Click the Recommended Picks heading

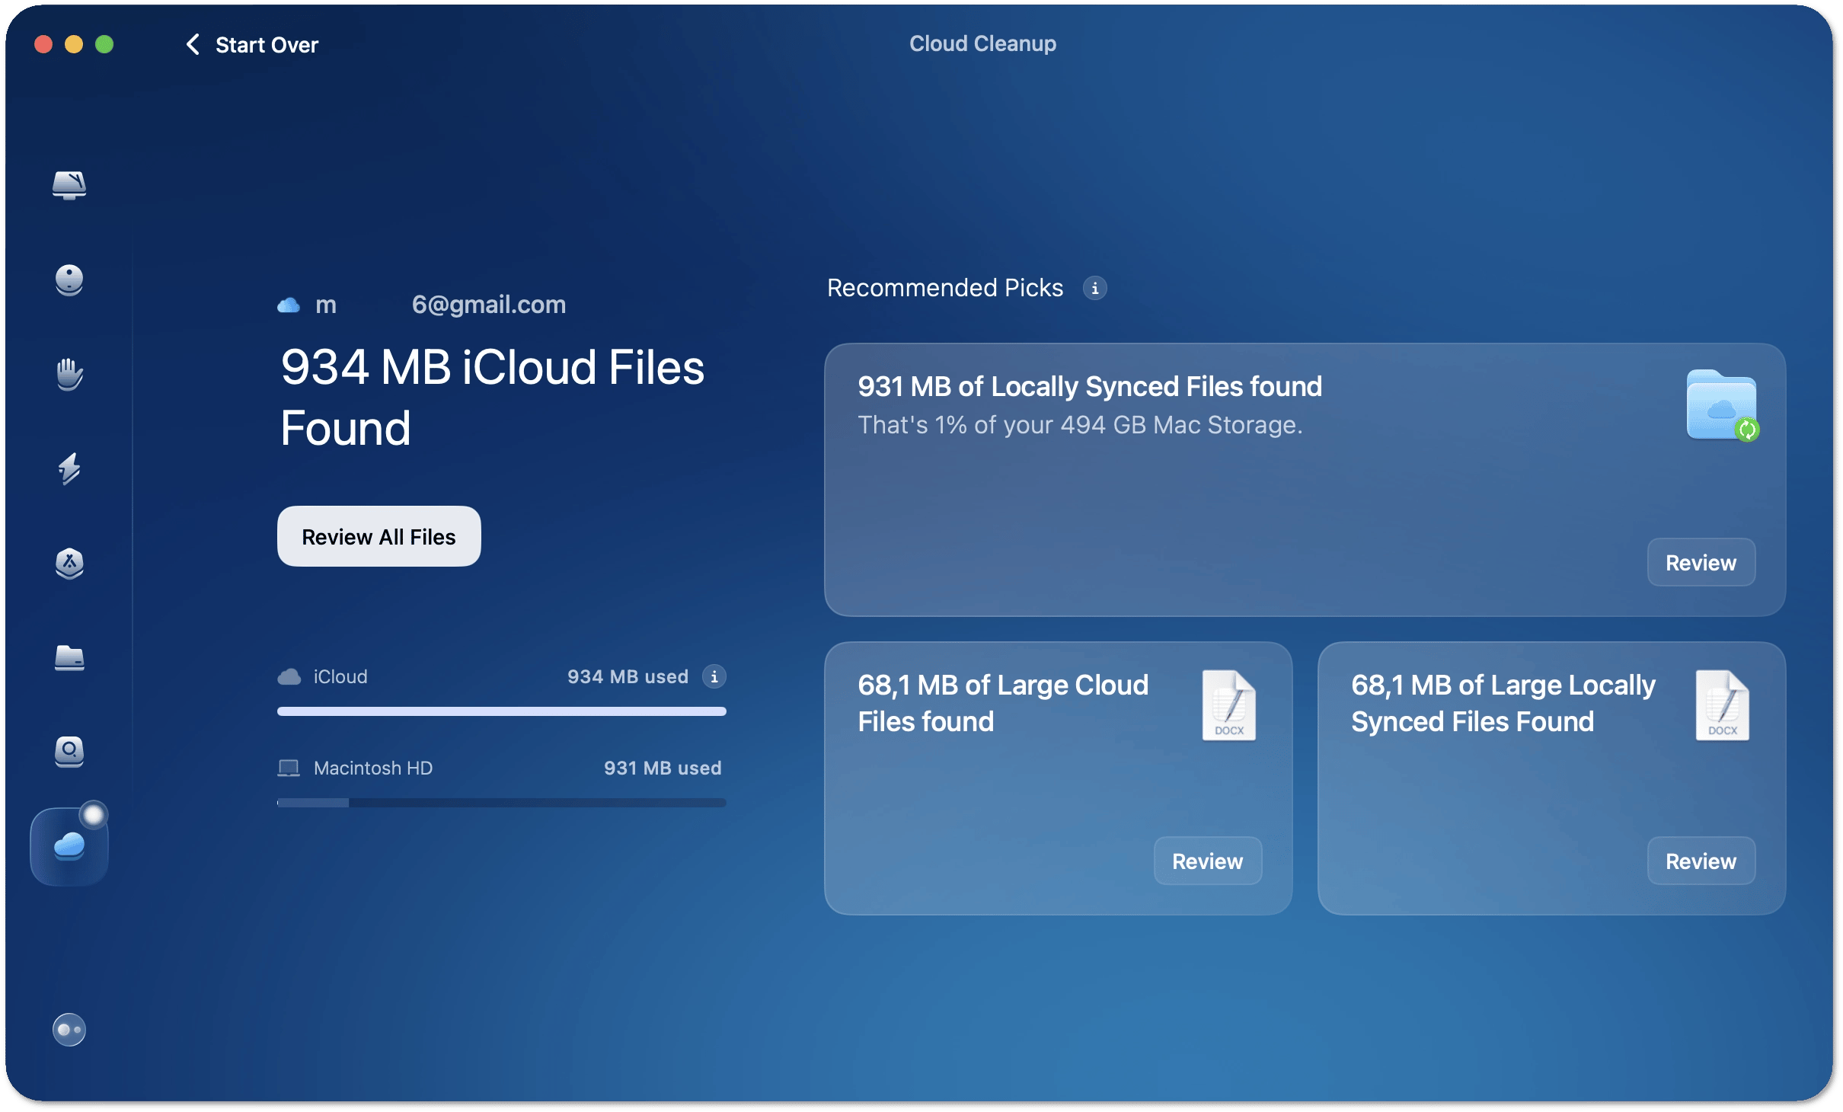click(x=944, y=288)
